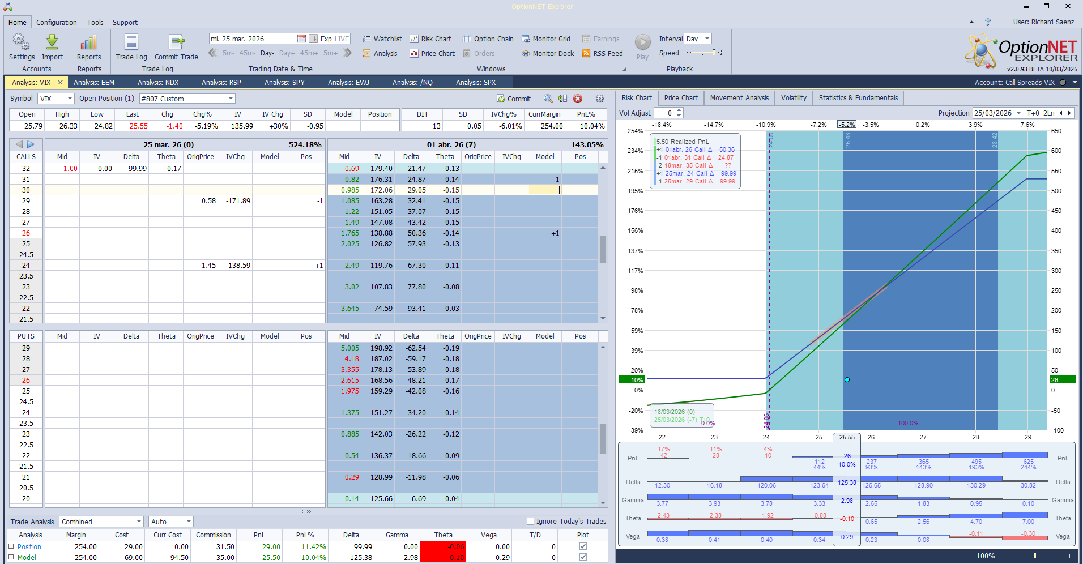Click the playback Speed slider
1083x564 pixels.
[702, 53]
